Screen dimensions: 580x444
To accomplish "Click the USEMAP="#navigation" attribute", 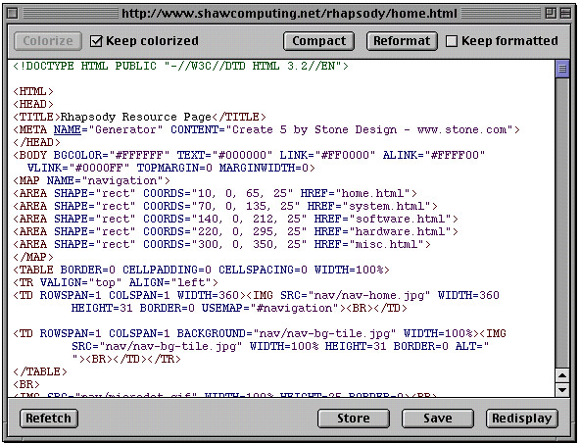I will (270, 308).
